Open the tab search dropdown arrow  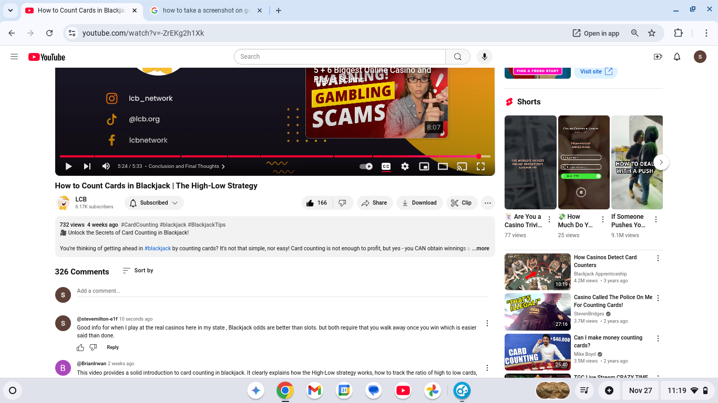[10, 10]
